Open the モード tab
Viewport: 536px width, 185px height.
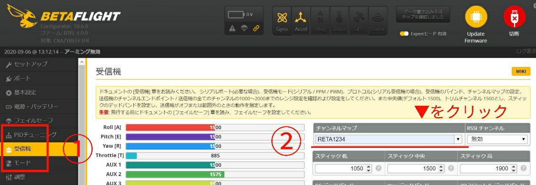coord(39,163)
